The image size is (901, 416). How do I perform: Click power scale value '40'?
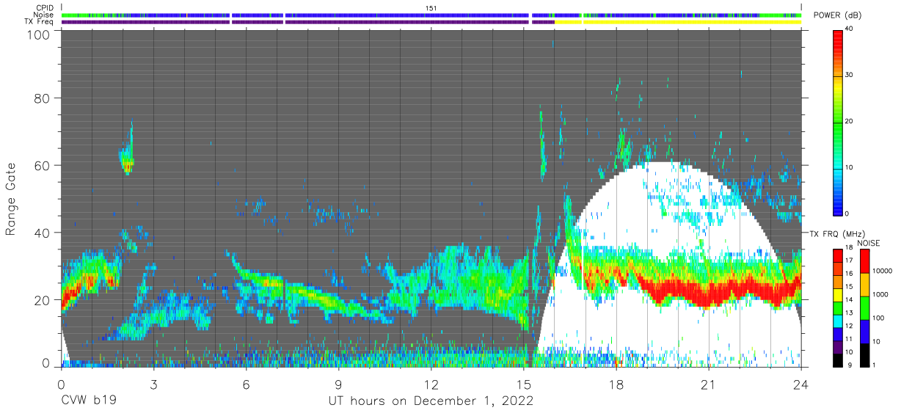[848, 29]
